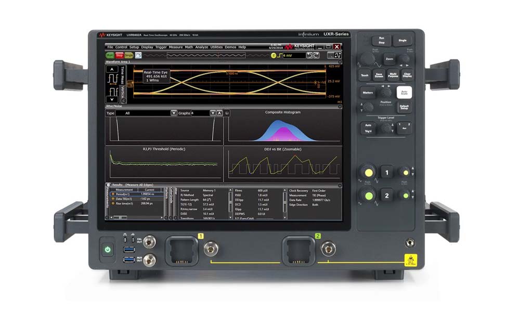Click the Single acquisition toolbar button
Screen dimensions: 520x312
(128, 55)
